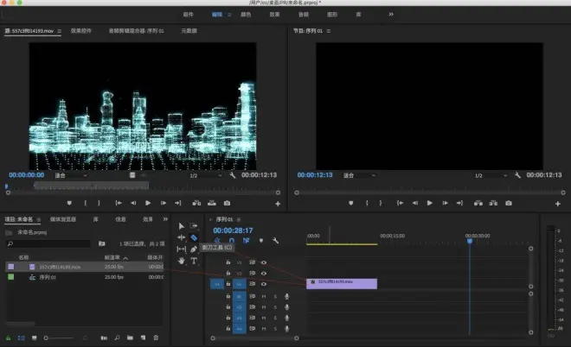Image resolution: width=571 pixels, height=347 pixels.
Task: Click trash icon in Project panel
Action: pos(156,338)
